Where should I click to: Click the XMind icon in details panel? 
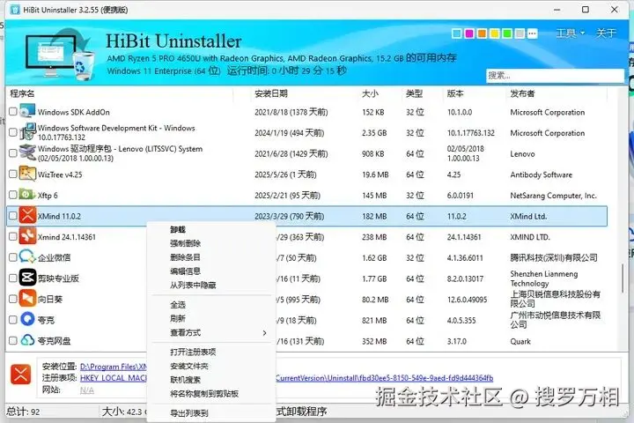point(20,375)
